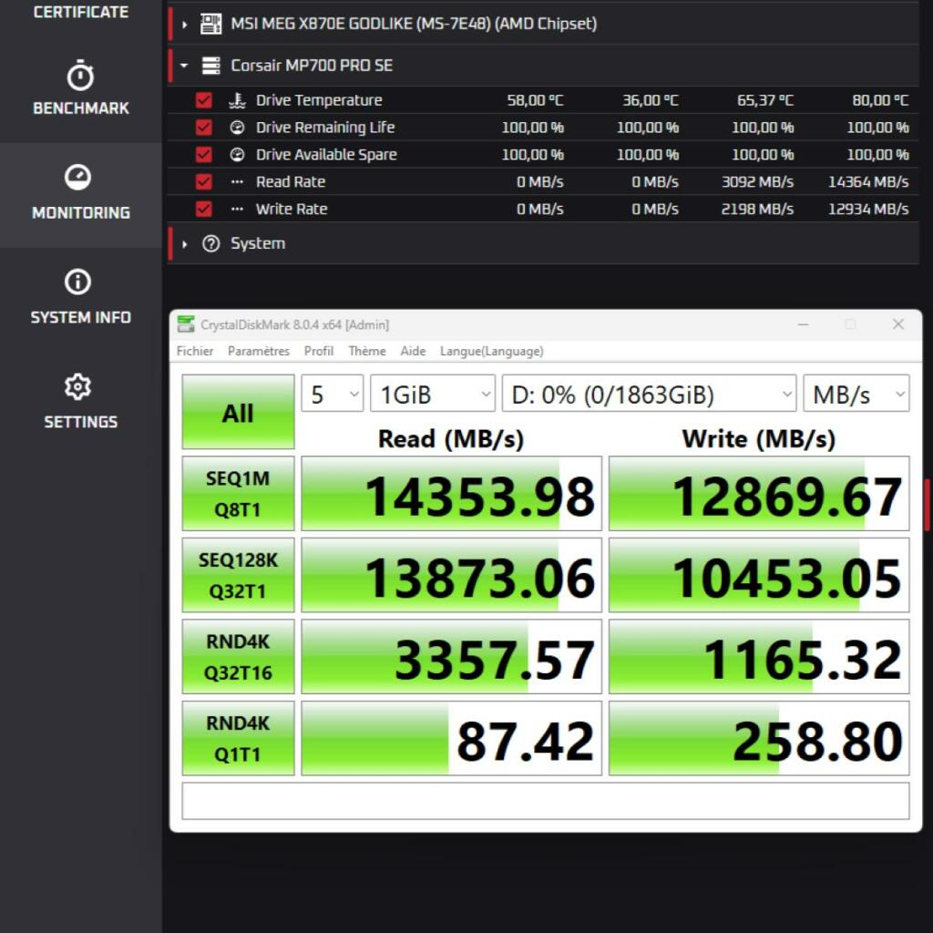Click the dots icon for Read Rate
The image size is (933, 933).
[x=238, y=182]
